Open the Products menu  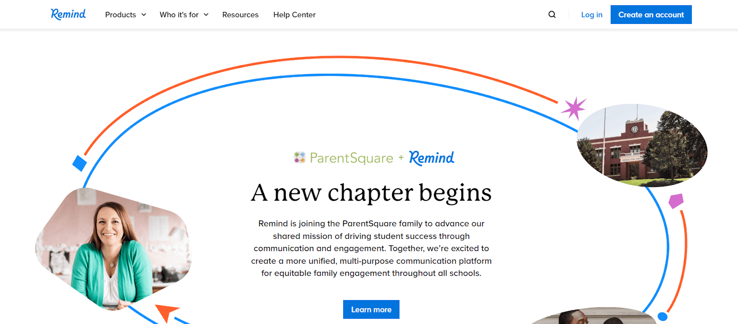point(120,15)
